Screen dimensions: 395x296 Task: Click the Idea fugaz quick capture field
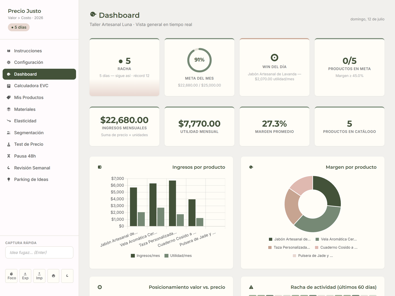tap(39, 253)
